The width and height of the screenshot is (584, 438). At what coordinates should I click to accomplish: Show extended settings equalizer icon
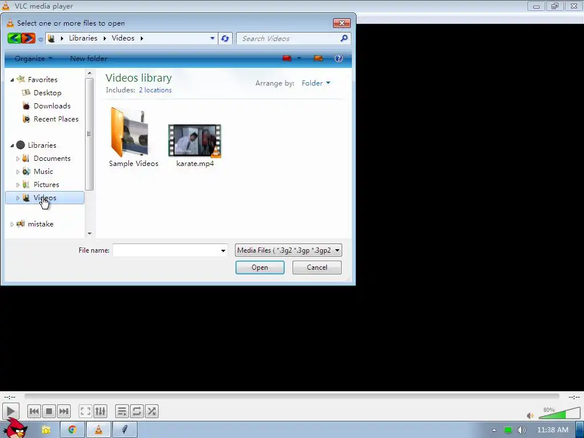click(100, 411)
